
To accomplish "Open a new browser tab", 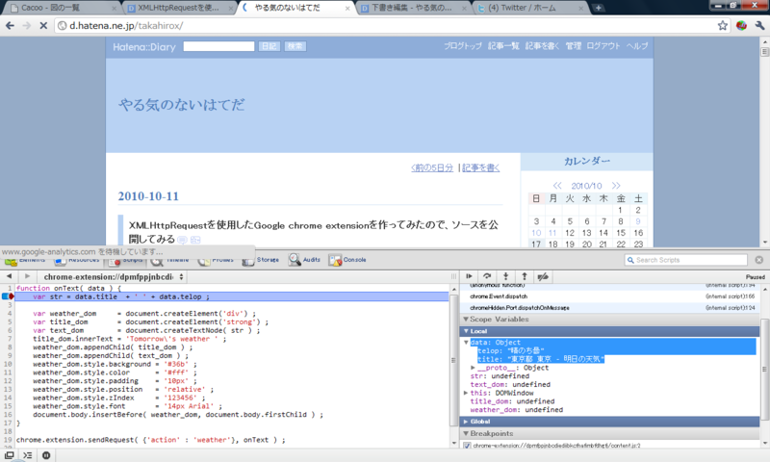I will 598,8.
